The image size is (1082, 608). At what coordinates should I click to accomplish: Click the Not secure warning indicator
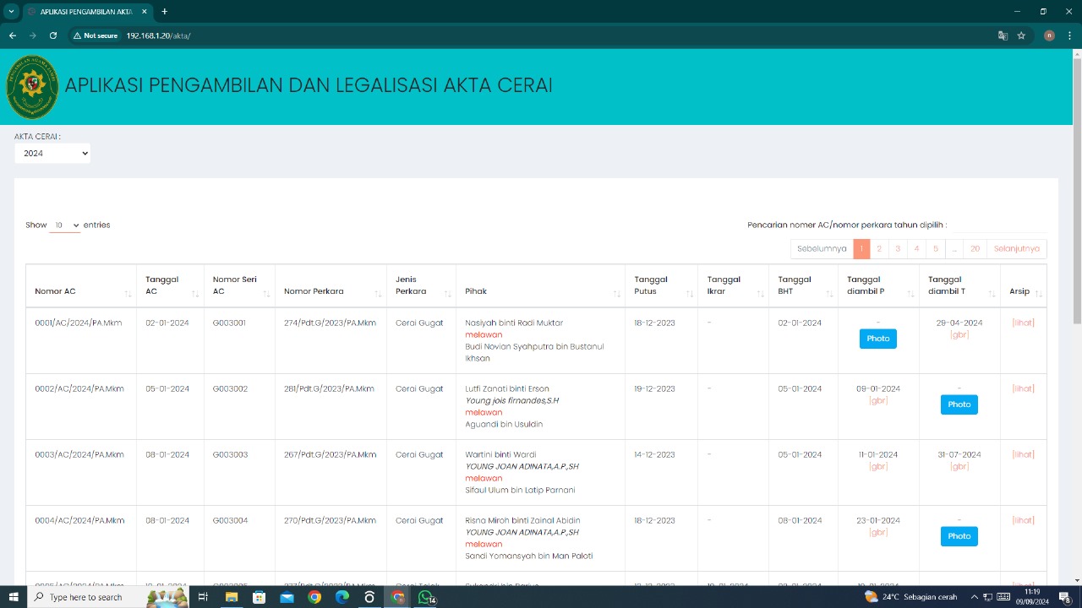tap(96, 35)
